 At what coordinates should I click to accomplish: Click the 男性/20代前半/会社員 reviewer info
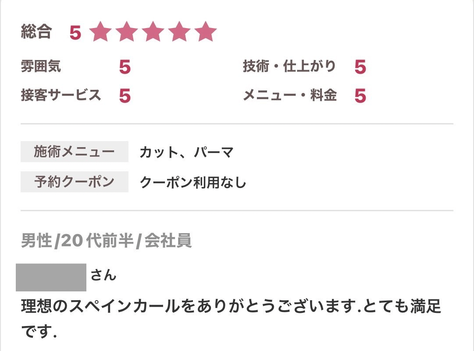pyautogui.click(x=107, y=241)
